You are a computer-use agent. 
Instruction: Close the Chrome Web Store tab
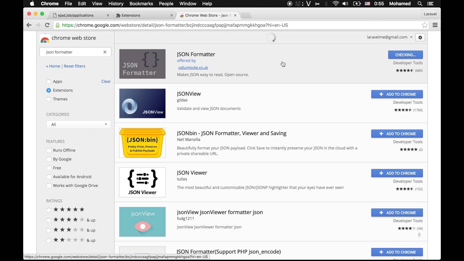pos(235,15)
